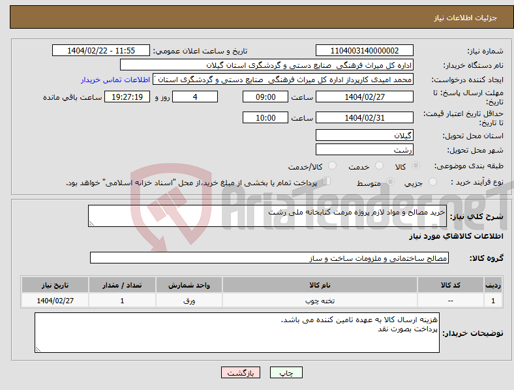514x390 pixels.
Task: Click the تخته چوب item cell
Action: [x=320, y=301]
